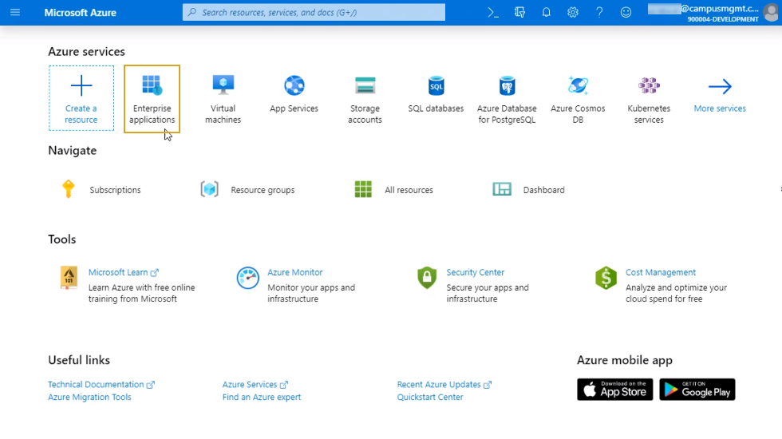Open the Quickstart Center link

pos(430,397)
